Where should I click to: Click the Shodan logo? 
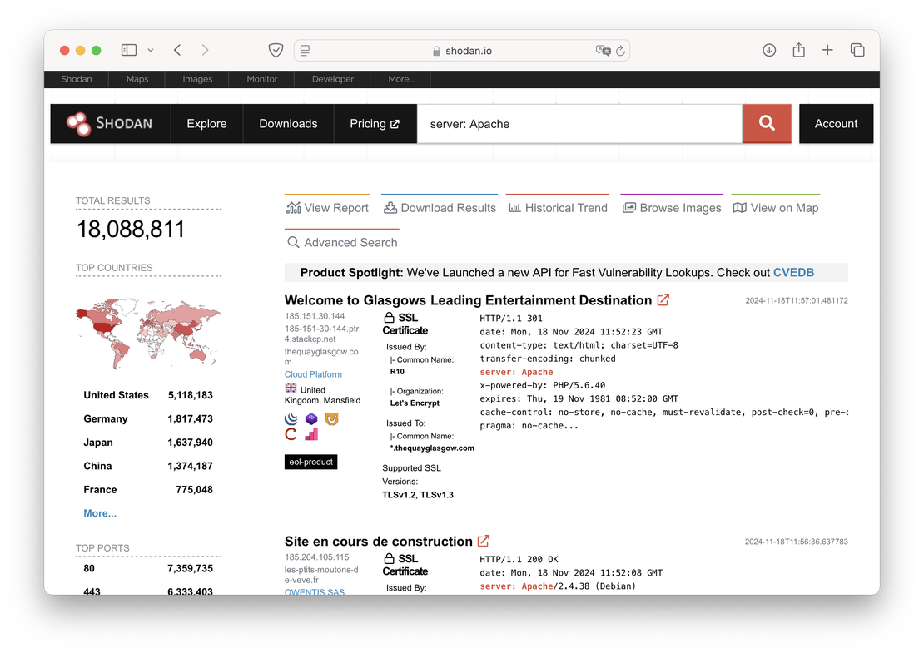108,123
